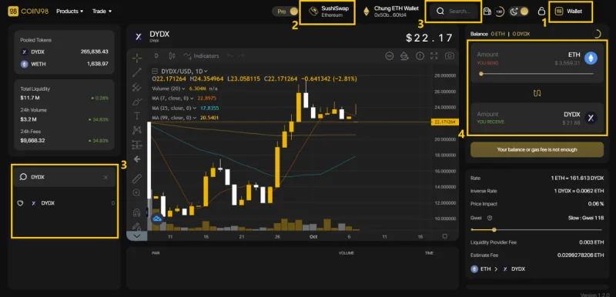Click the blue cloud chart icon
Image resolution: width=616 pixels, height=297 pixels.
click(157, 219)
